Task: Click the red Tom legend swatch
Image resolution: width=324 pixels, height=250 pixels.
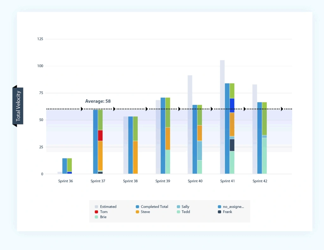Action: [x=97, y=212]
